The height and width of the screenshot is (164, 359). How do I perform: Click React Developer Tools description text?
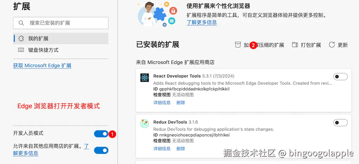coord(243,83)
